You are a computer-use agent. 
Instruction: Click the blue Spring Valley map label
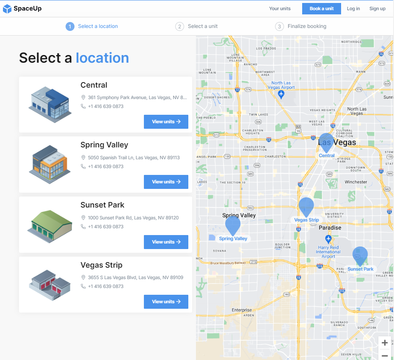click(x=233, y=238)
